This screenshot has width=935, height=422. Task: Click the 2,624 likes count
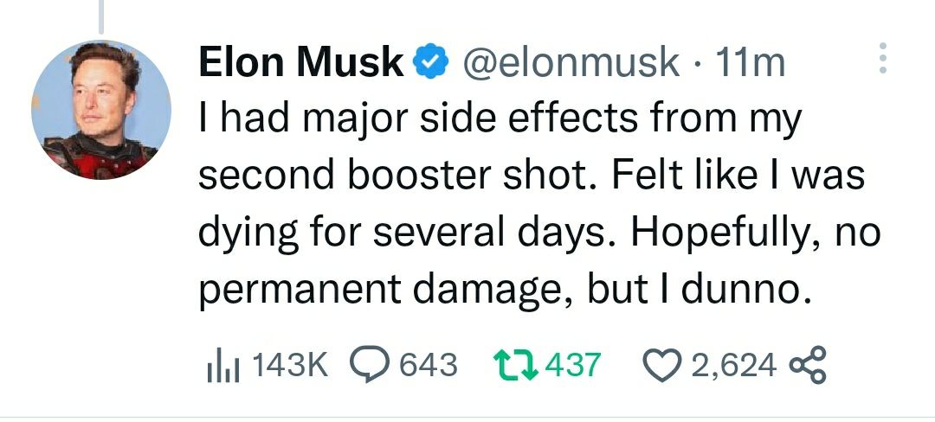coord(734,365)
